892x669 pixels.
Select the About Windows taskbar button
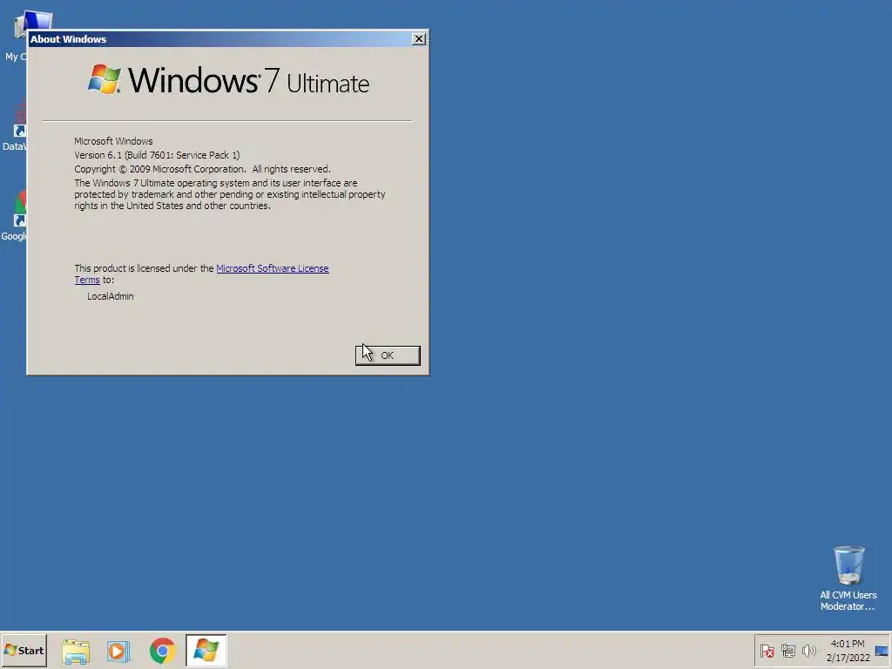206,650
